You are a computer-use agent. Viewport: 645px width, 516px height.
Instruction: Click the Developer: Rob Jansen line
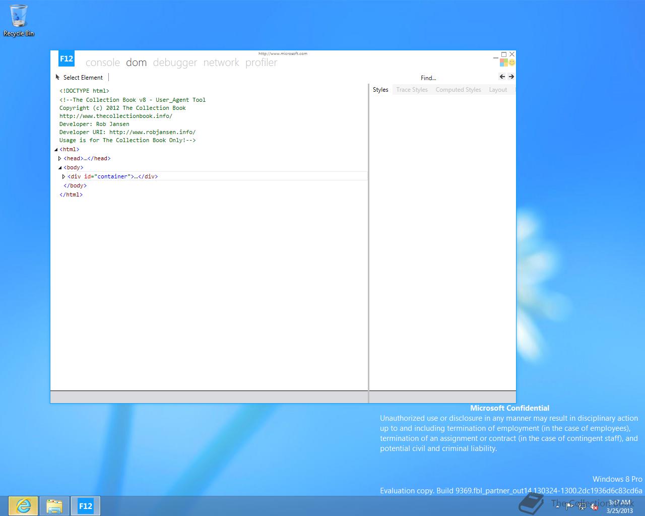[x=94, y=124]
